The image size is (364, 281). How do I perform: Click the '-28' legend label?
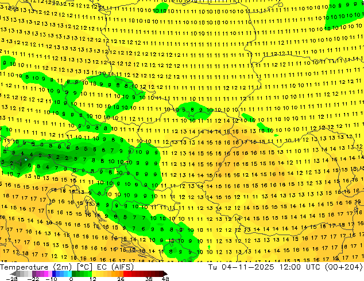(11, 279)
